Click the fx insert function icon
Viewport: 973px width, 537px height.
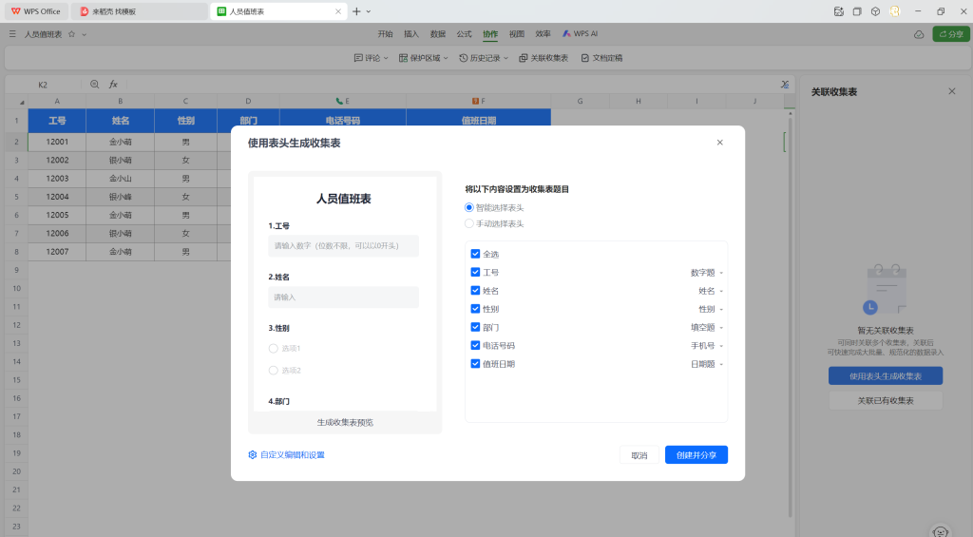(113, 85)
